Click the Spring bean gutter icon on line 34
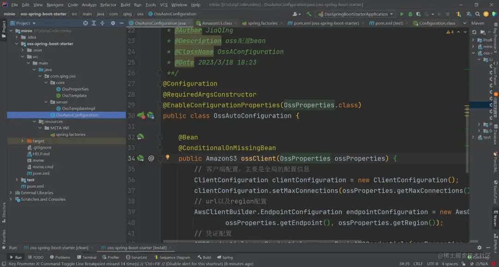 pyautogui.click(x=140, y=158)
